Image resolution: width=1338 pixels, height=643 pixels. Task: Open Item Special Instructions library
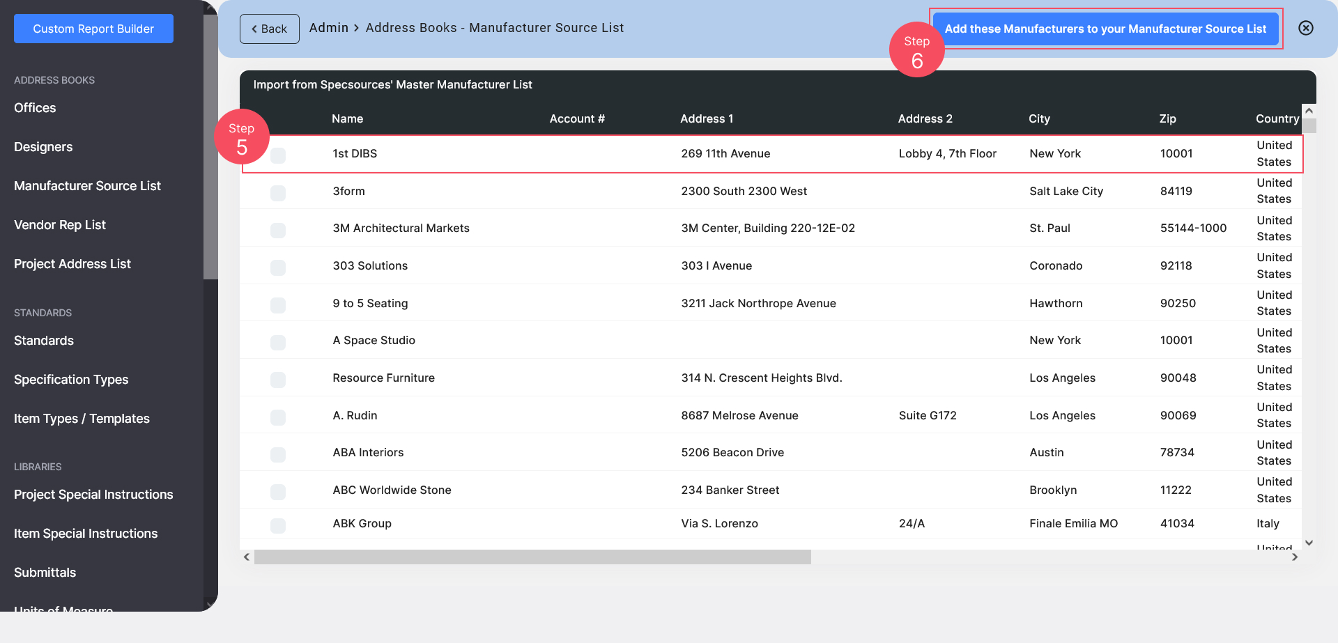coord(86,534)
